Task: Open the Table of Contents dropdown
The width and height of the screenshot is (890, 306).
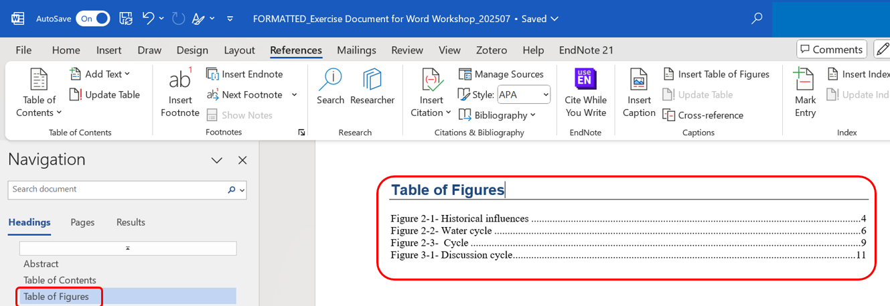Action: pyautogui.click(x=39, y=106)
